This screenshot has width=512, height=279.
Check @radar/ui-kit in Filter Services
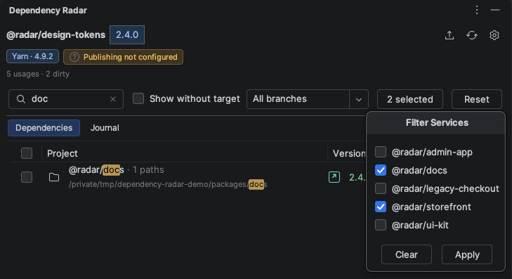381,225
